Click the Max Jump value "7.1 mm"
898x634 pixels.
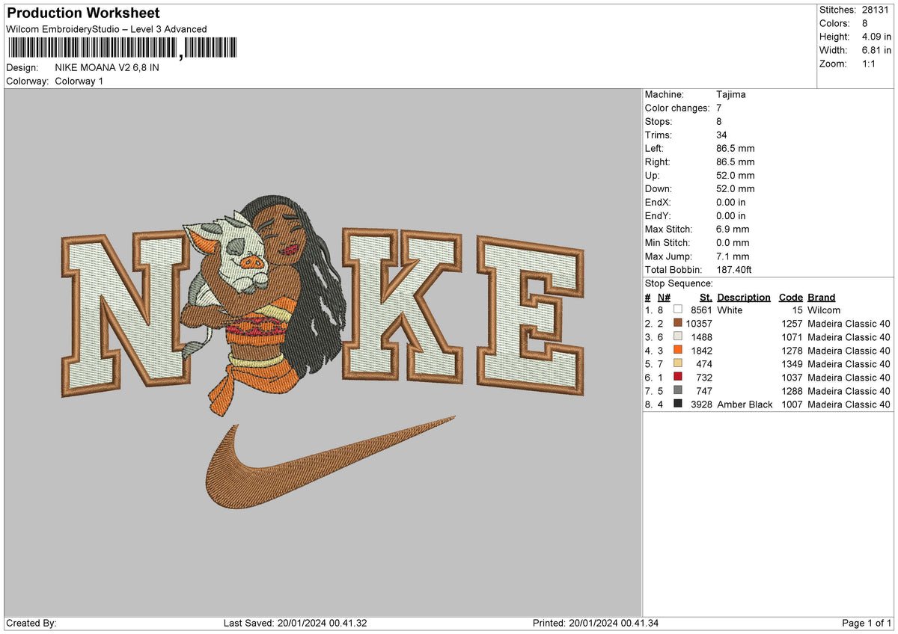[x=733, y=256]
